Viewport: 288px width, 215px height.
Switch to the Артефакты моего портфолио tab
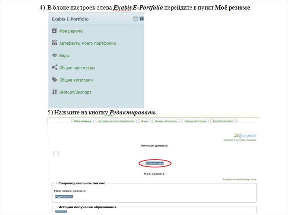[x=116, y=121]
